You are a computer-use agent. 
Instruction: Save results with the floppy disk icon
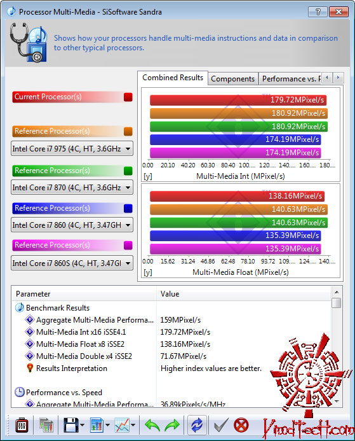[70, 425]
